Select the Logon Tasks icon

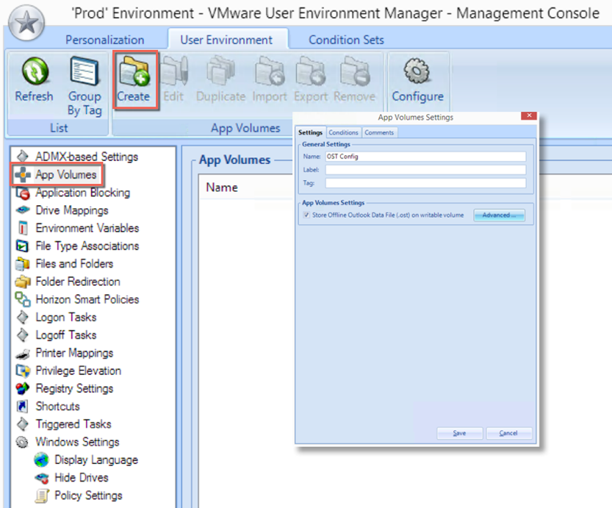pos(23,317)
